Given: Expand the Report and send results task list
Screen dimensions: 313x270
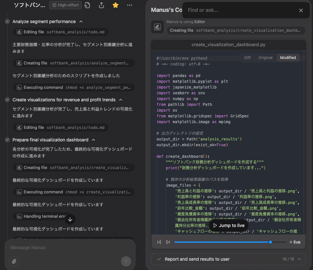Looking at the screenshot, I should 299,259.
